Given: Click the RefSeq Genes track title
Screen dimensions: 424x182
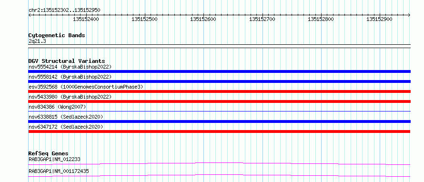Looking at the screenshot, I should [49, 153].
